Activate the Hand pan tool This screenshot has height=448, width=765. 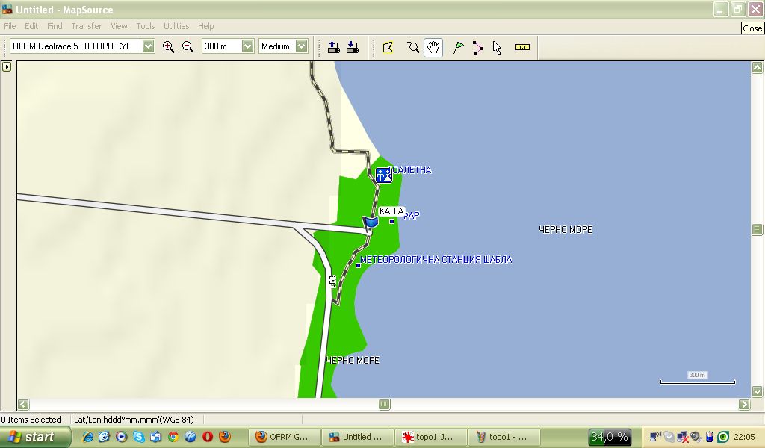click(x=433, y=47)
